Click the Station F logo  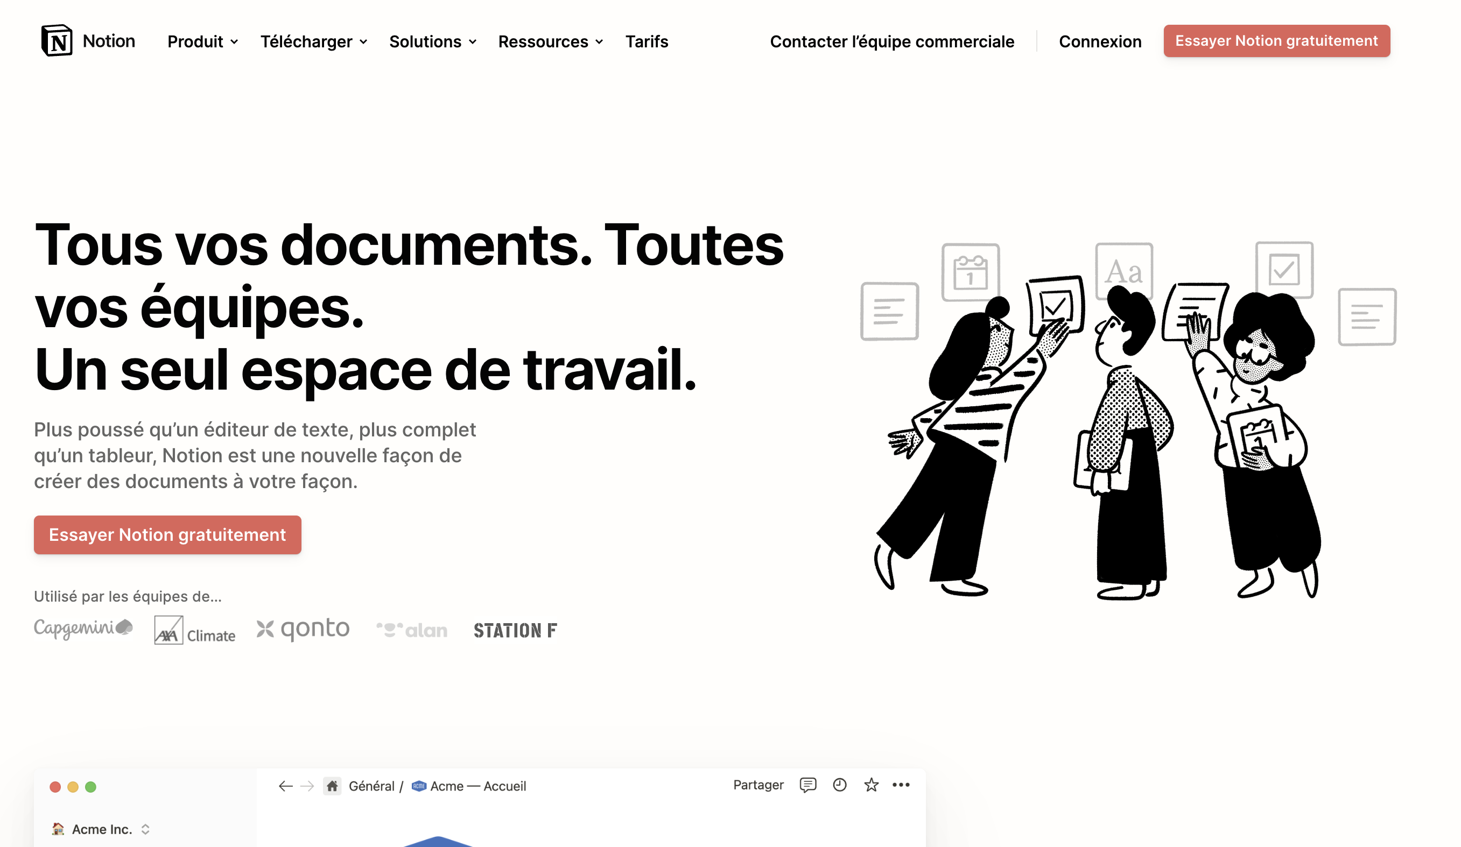tap(515, 630)
